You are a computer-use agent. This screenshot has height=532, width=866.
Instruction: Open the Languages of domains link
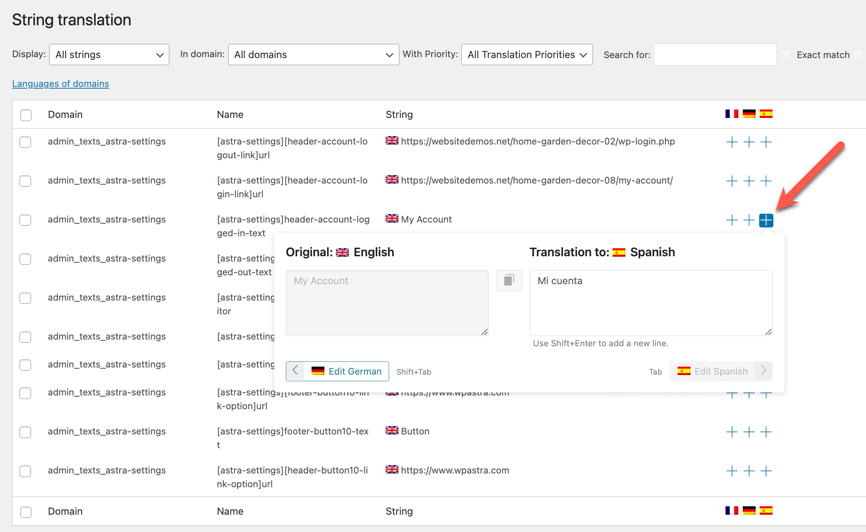coord(60,84)
